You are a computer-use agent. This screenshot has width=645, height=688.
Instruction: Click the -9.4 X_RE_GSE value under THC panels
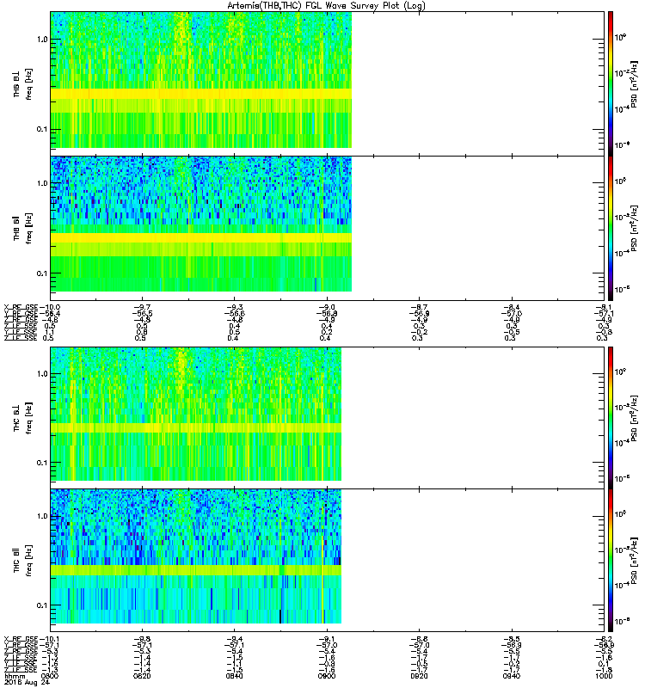click(x=234, y=639)
